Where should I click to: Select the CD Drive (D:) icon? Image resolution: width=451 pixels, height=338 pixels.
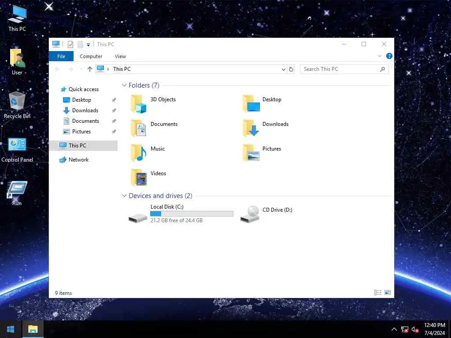(x=250, y=214)
